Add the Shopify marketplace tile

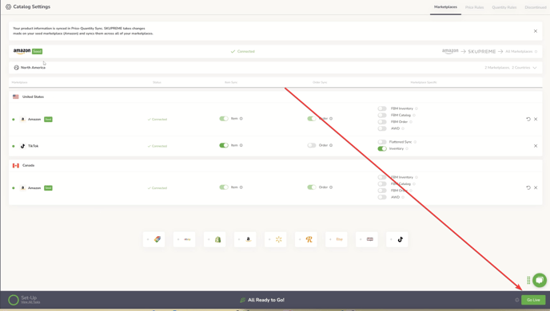[215, 240]
